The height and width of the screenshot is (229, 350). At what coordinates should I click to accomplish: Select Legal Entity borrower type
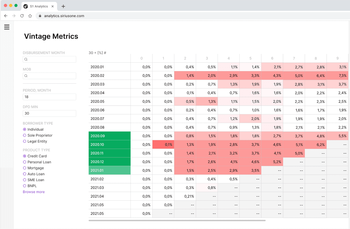click(x=25, y=141)
